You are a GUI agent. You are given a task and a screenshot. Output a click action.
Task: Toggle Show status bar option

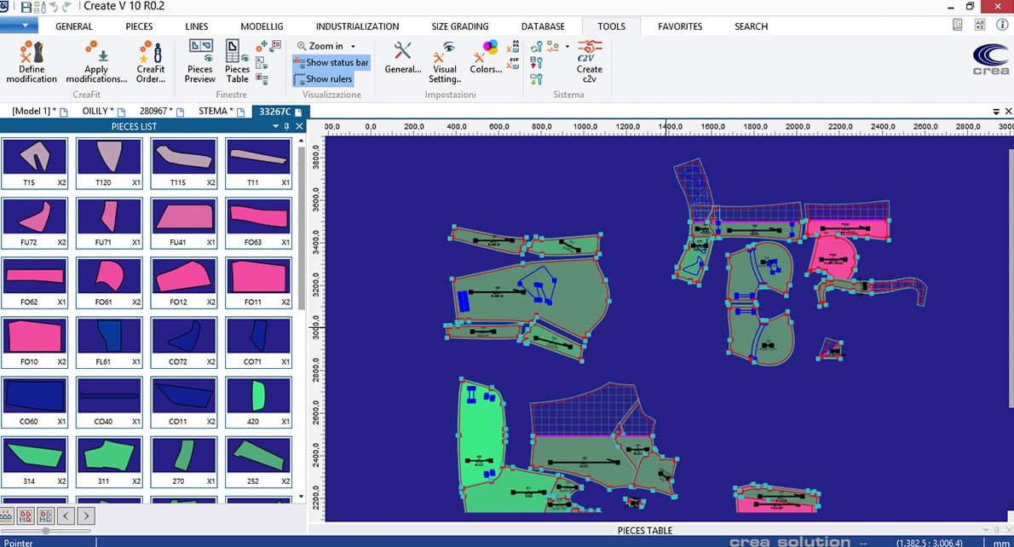click(331, 62)
